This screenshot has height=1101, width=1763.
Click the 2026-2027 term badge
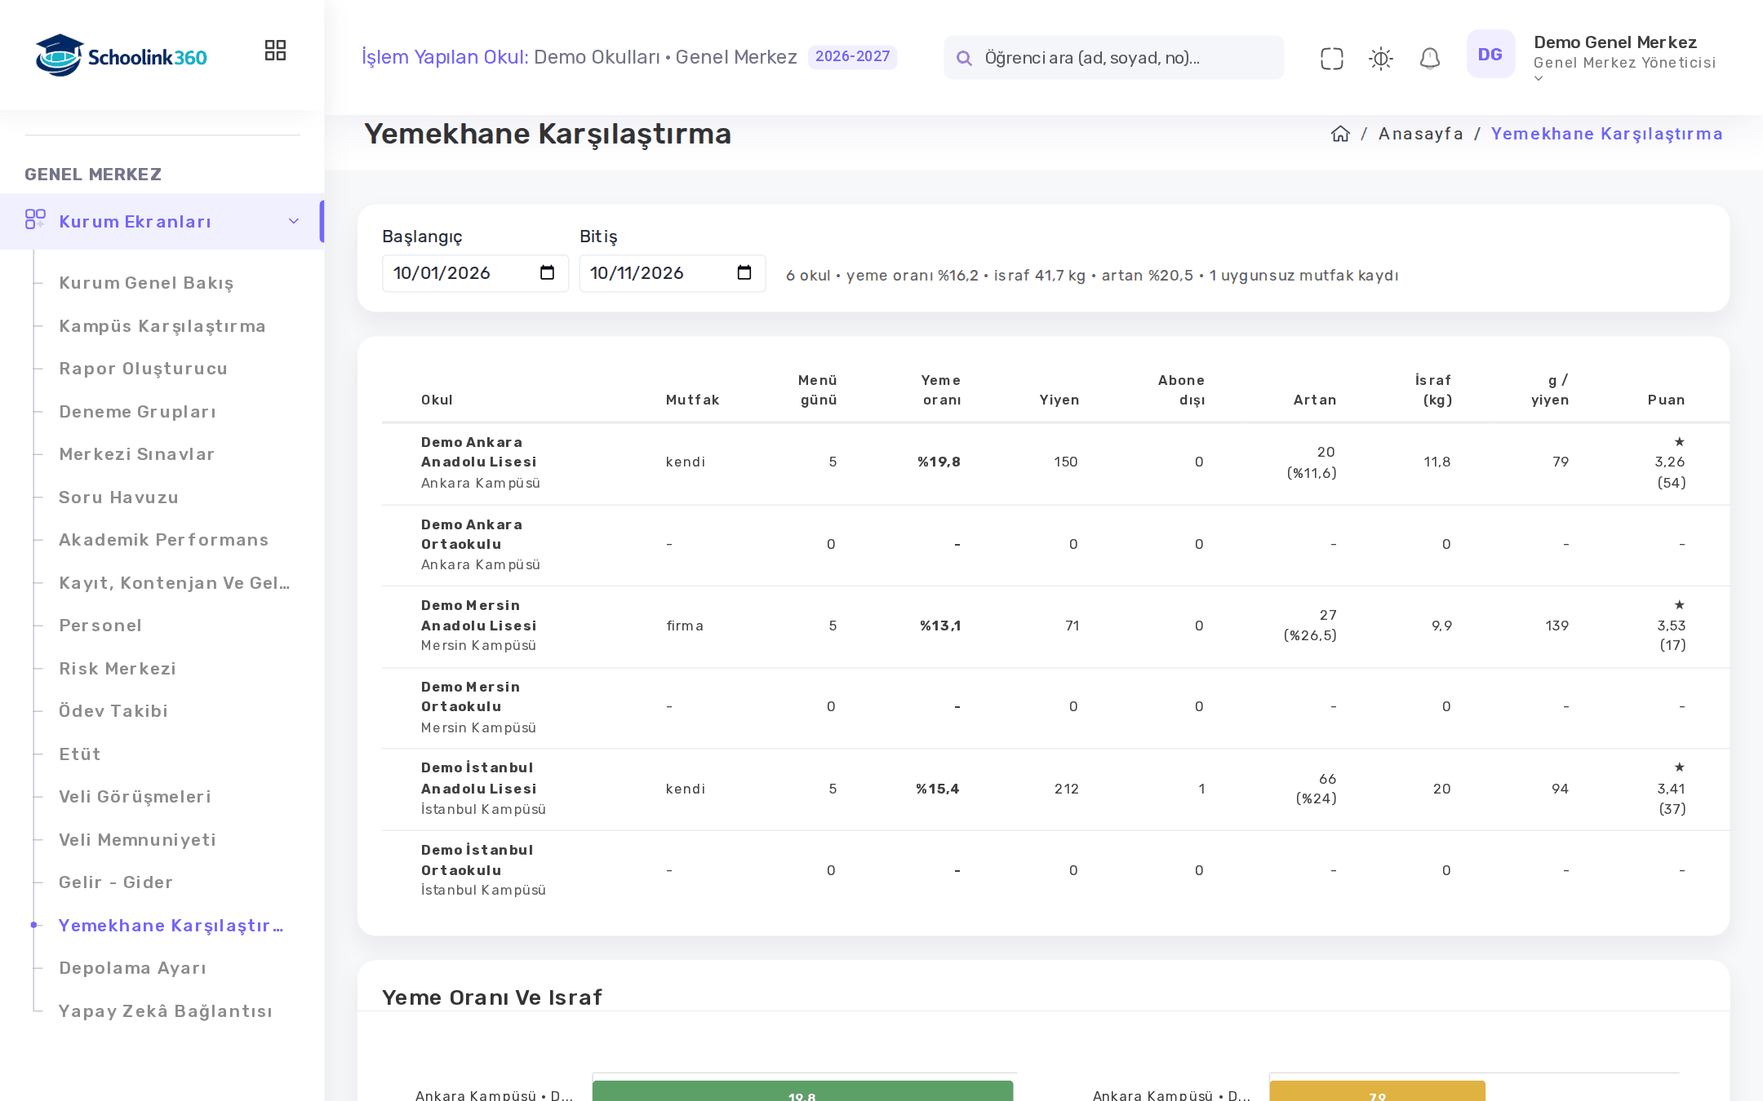852,56
